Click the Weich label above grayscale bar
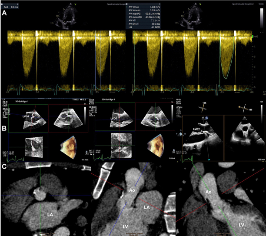Screen dimensions: 266x236 pyautogui.click(x=261, y=4)
